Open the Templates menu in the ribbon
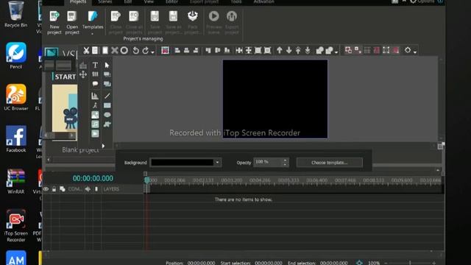Screen dimensions: 471x265 [x=93, y=23]
